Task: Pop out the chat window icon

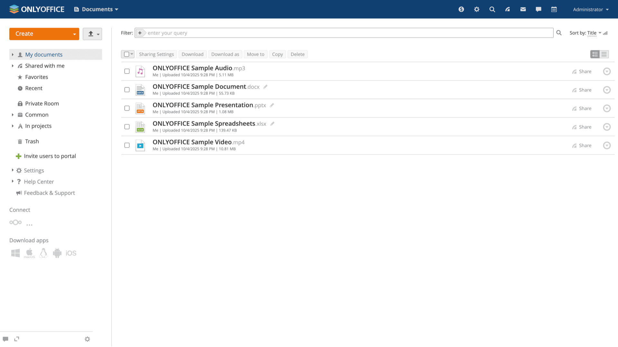Action: pyautogui.click(x=17, y=339)
